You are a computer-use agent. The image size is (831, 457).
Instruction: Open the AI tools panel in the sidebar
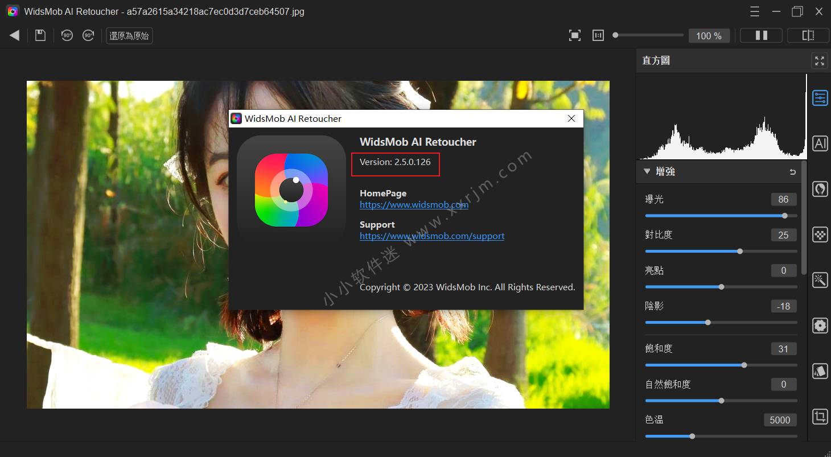coord(820,143)
